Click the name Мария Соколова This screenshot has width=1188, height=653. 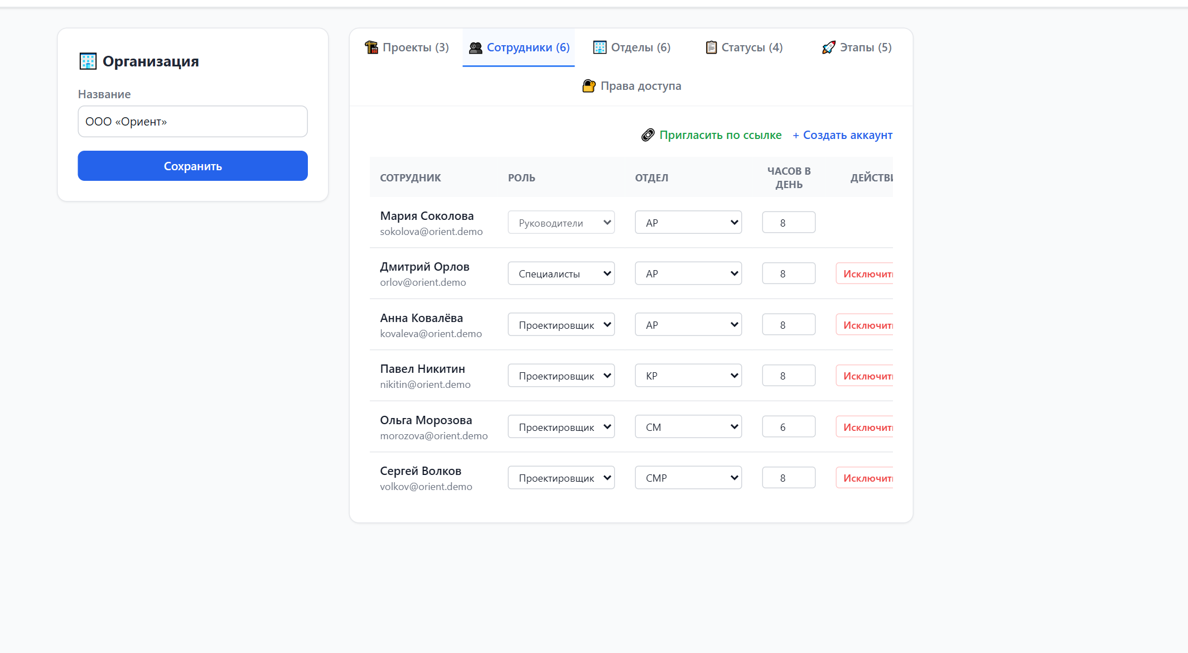427,216
